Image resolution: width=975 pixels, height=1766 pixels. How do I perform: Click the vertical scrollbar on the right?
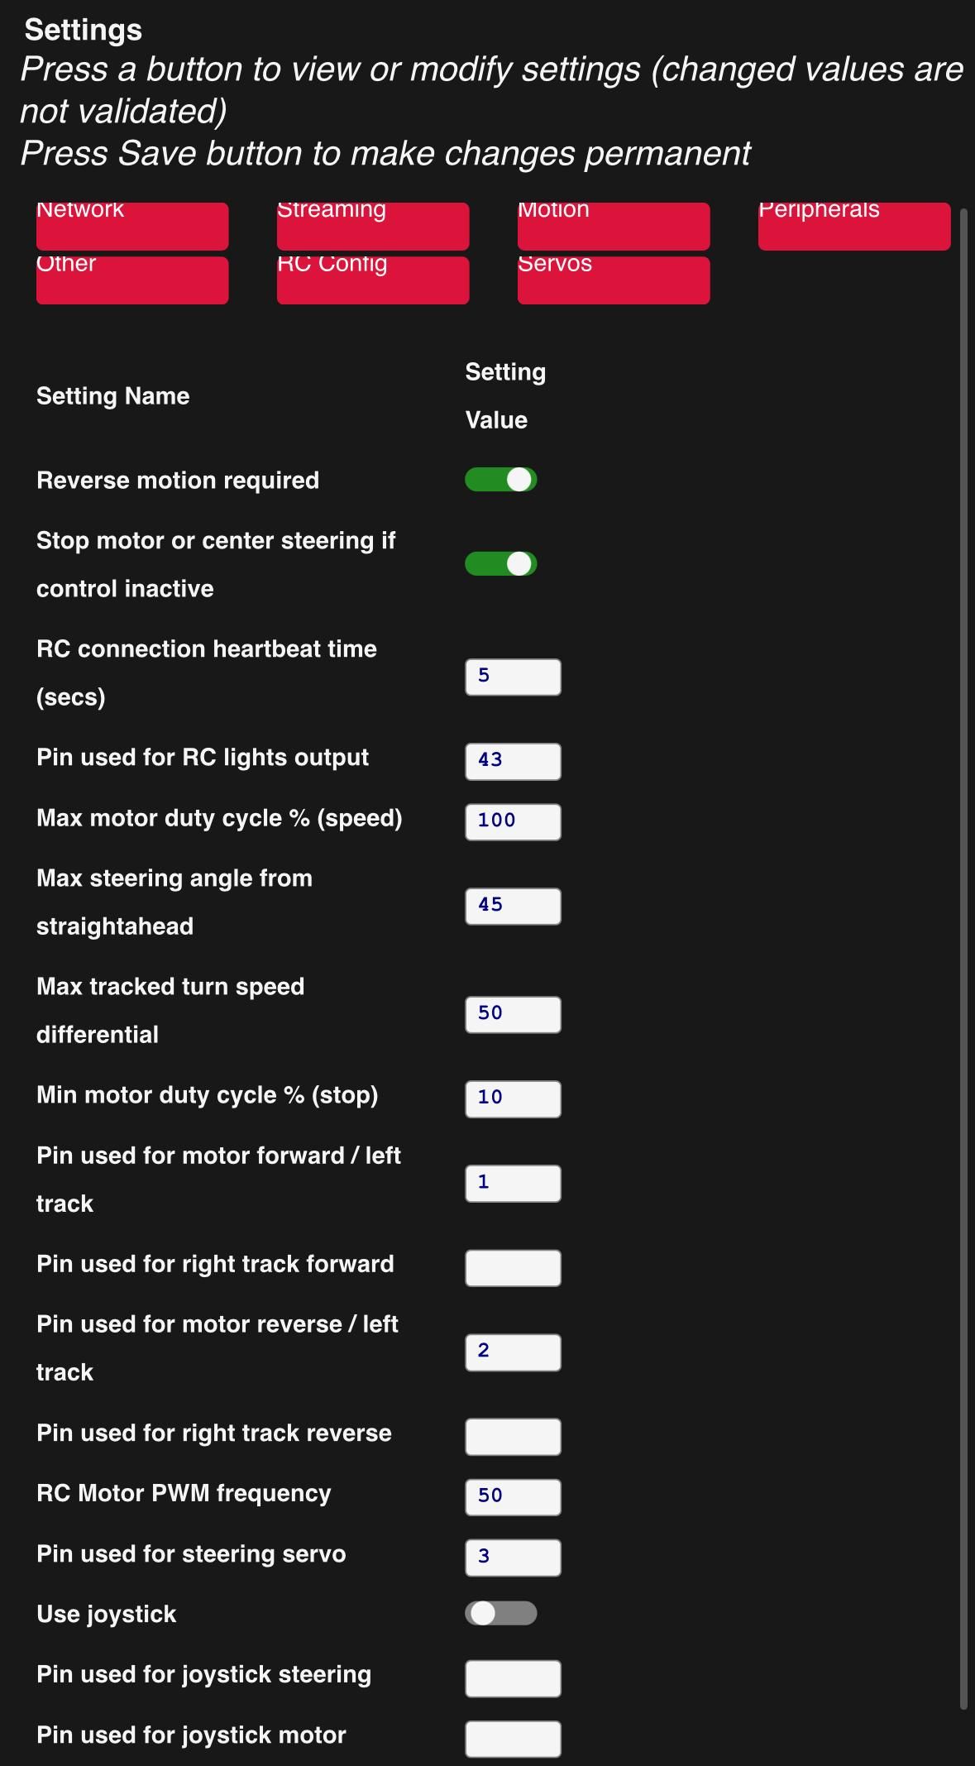(x=963, y=960)
